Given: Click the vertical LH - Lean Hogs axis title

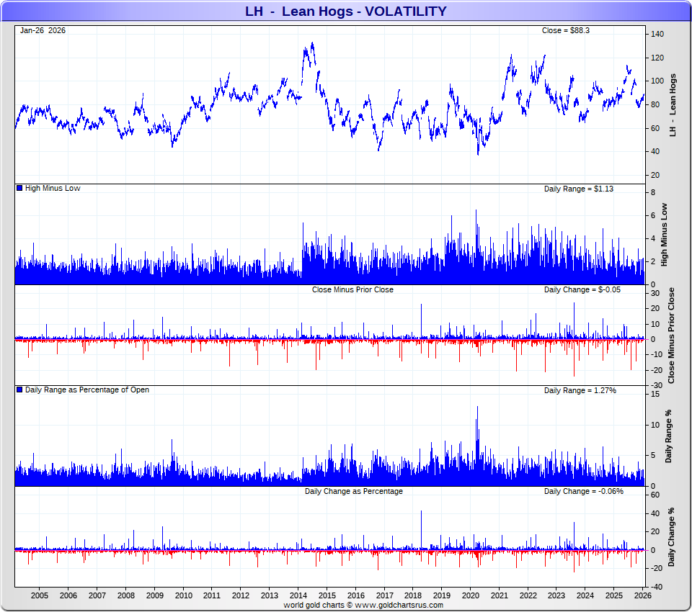Looking at the screenshot, I should coord(673,105).
